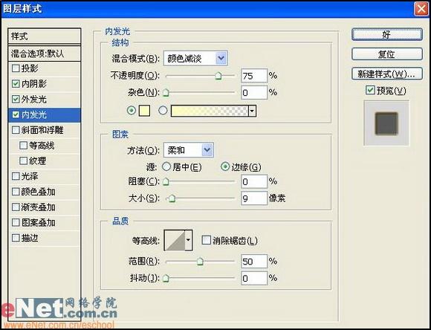Click the 阻塞 choke slider handle
The height and width of the screenshot is (330, 431).
pyautogui.click(x=166, y=181)
